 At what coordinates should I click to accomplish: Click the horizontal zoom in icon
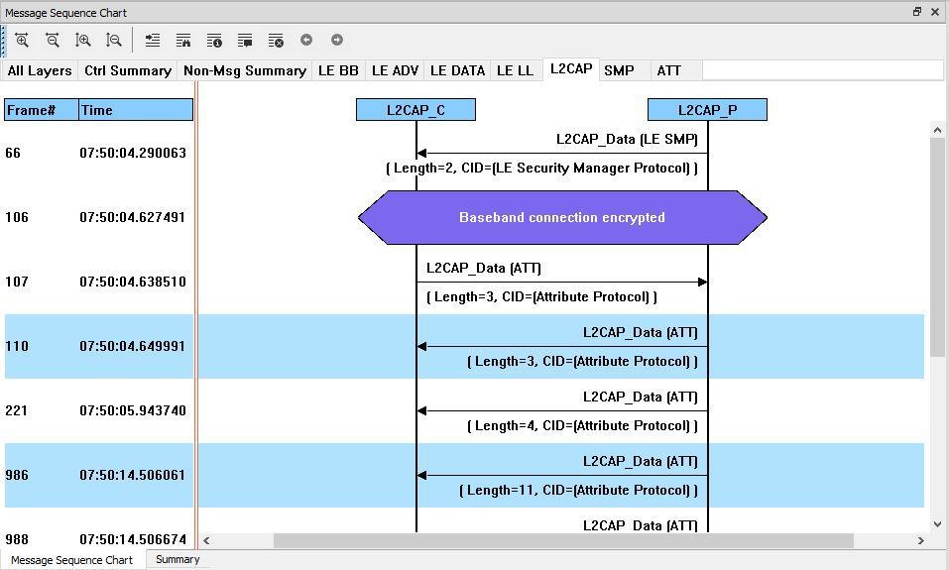22,41
